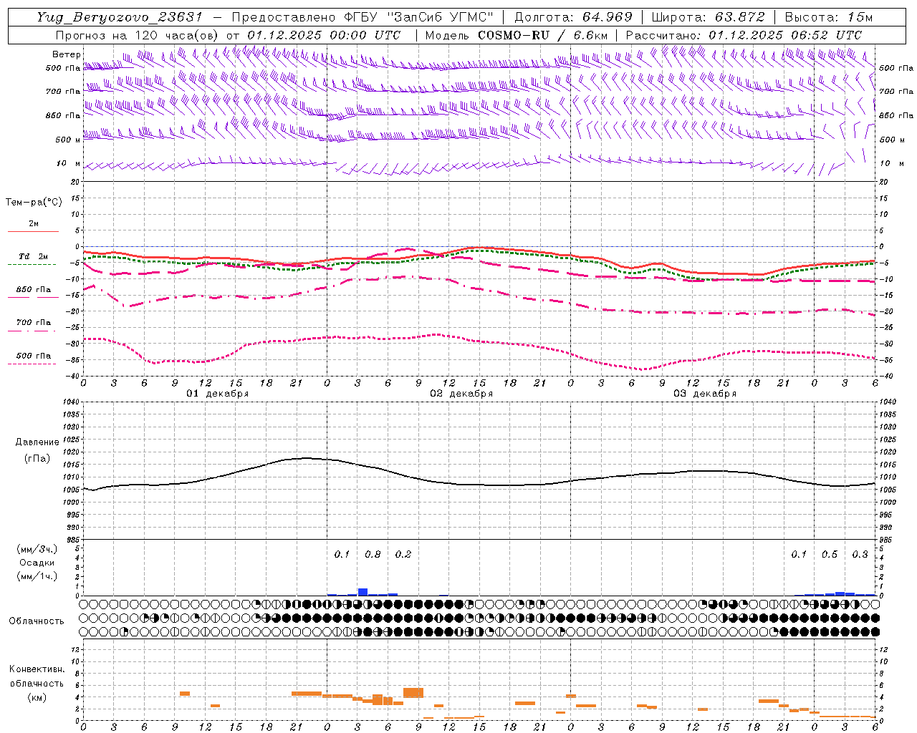The width and height of the screenshot is (917, 733).
Task: Click the Облачность cloud cover label
Action: coord(37,621)
